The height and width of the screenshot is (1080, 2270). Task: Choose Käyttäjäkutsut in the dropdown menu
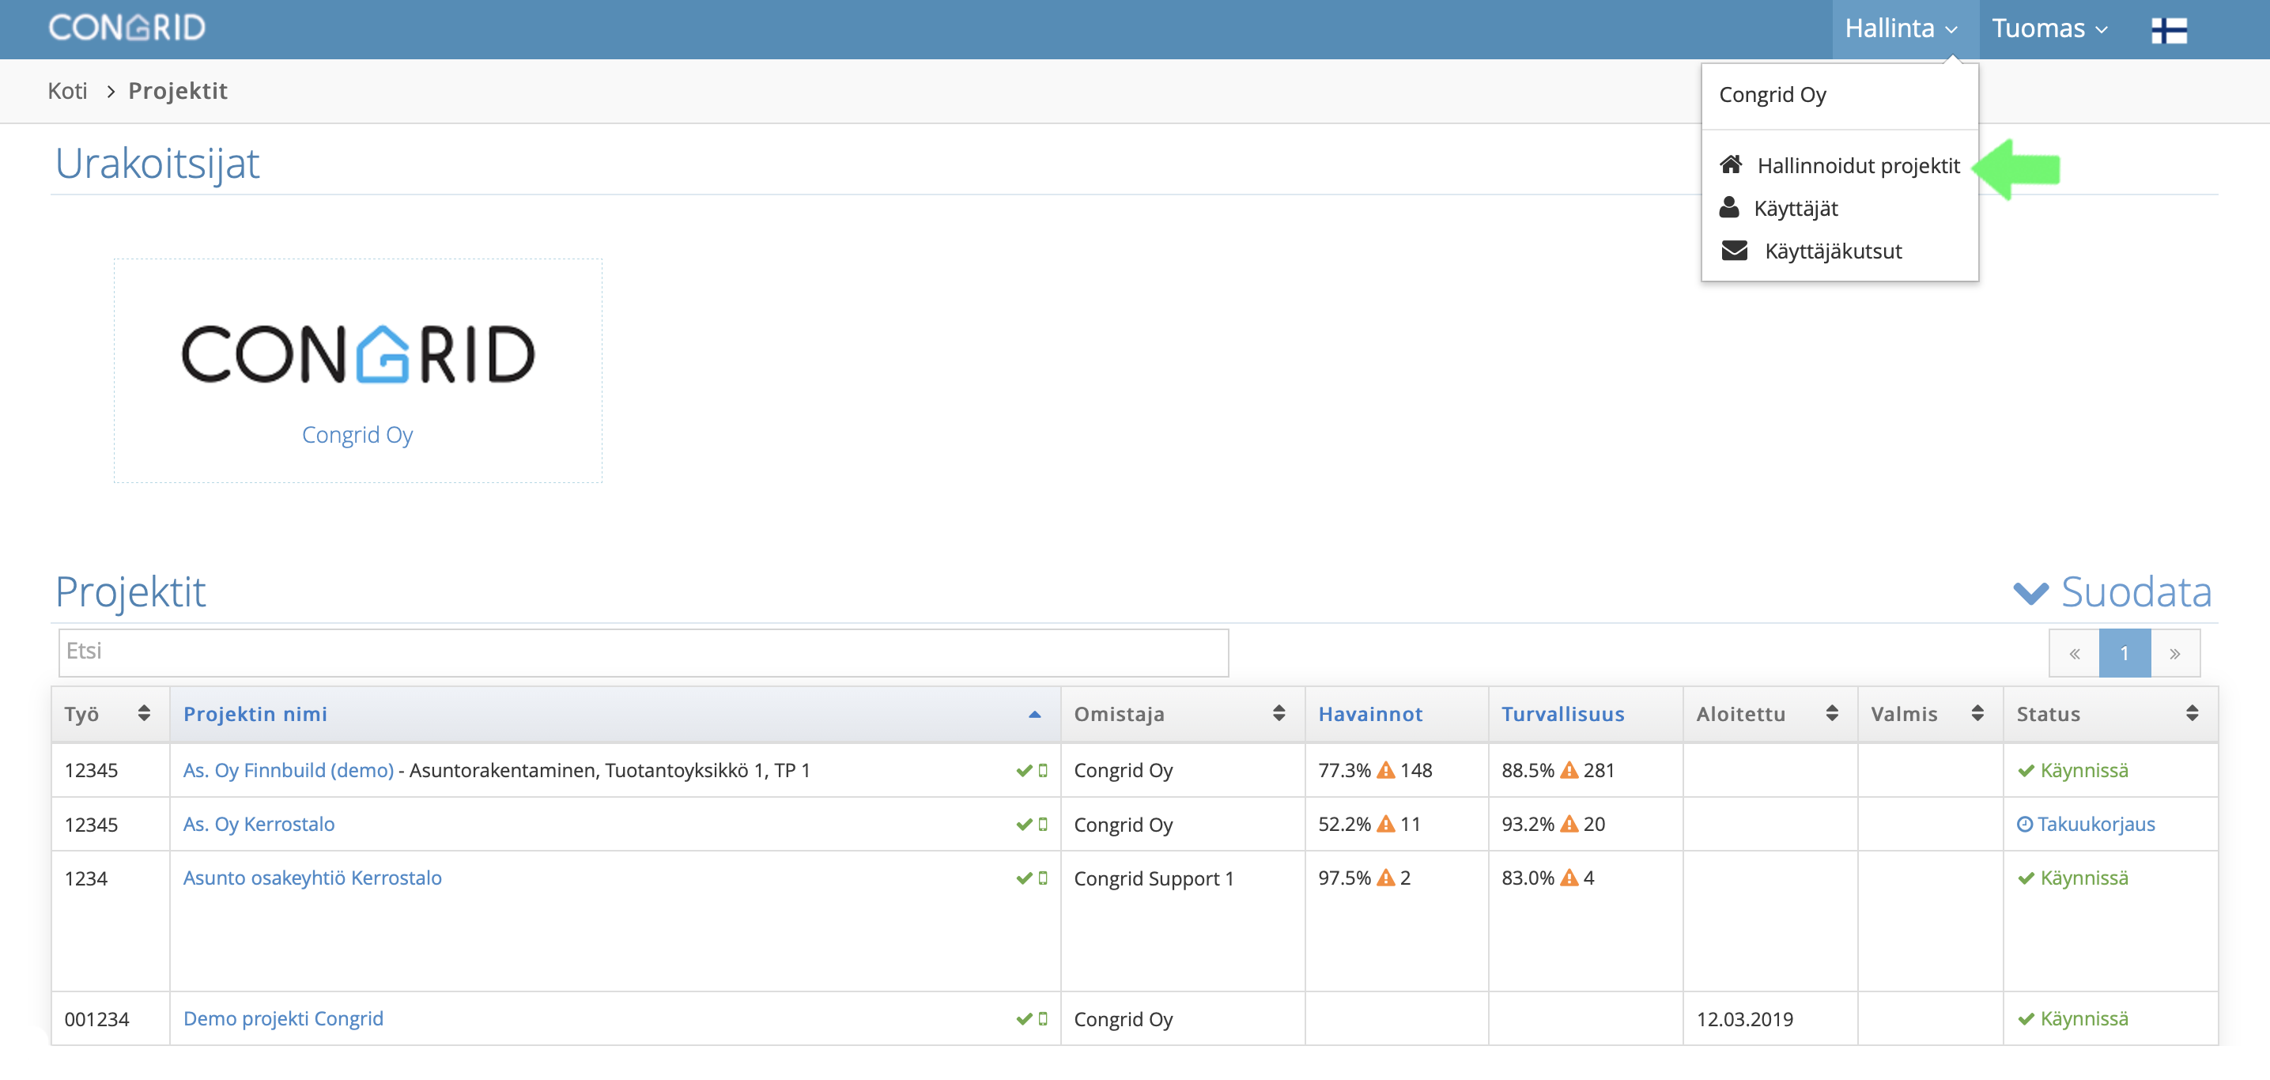click(x=1833, y=251)
